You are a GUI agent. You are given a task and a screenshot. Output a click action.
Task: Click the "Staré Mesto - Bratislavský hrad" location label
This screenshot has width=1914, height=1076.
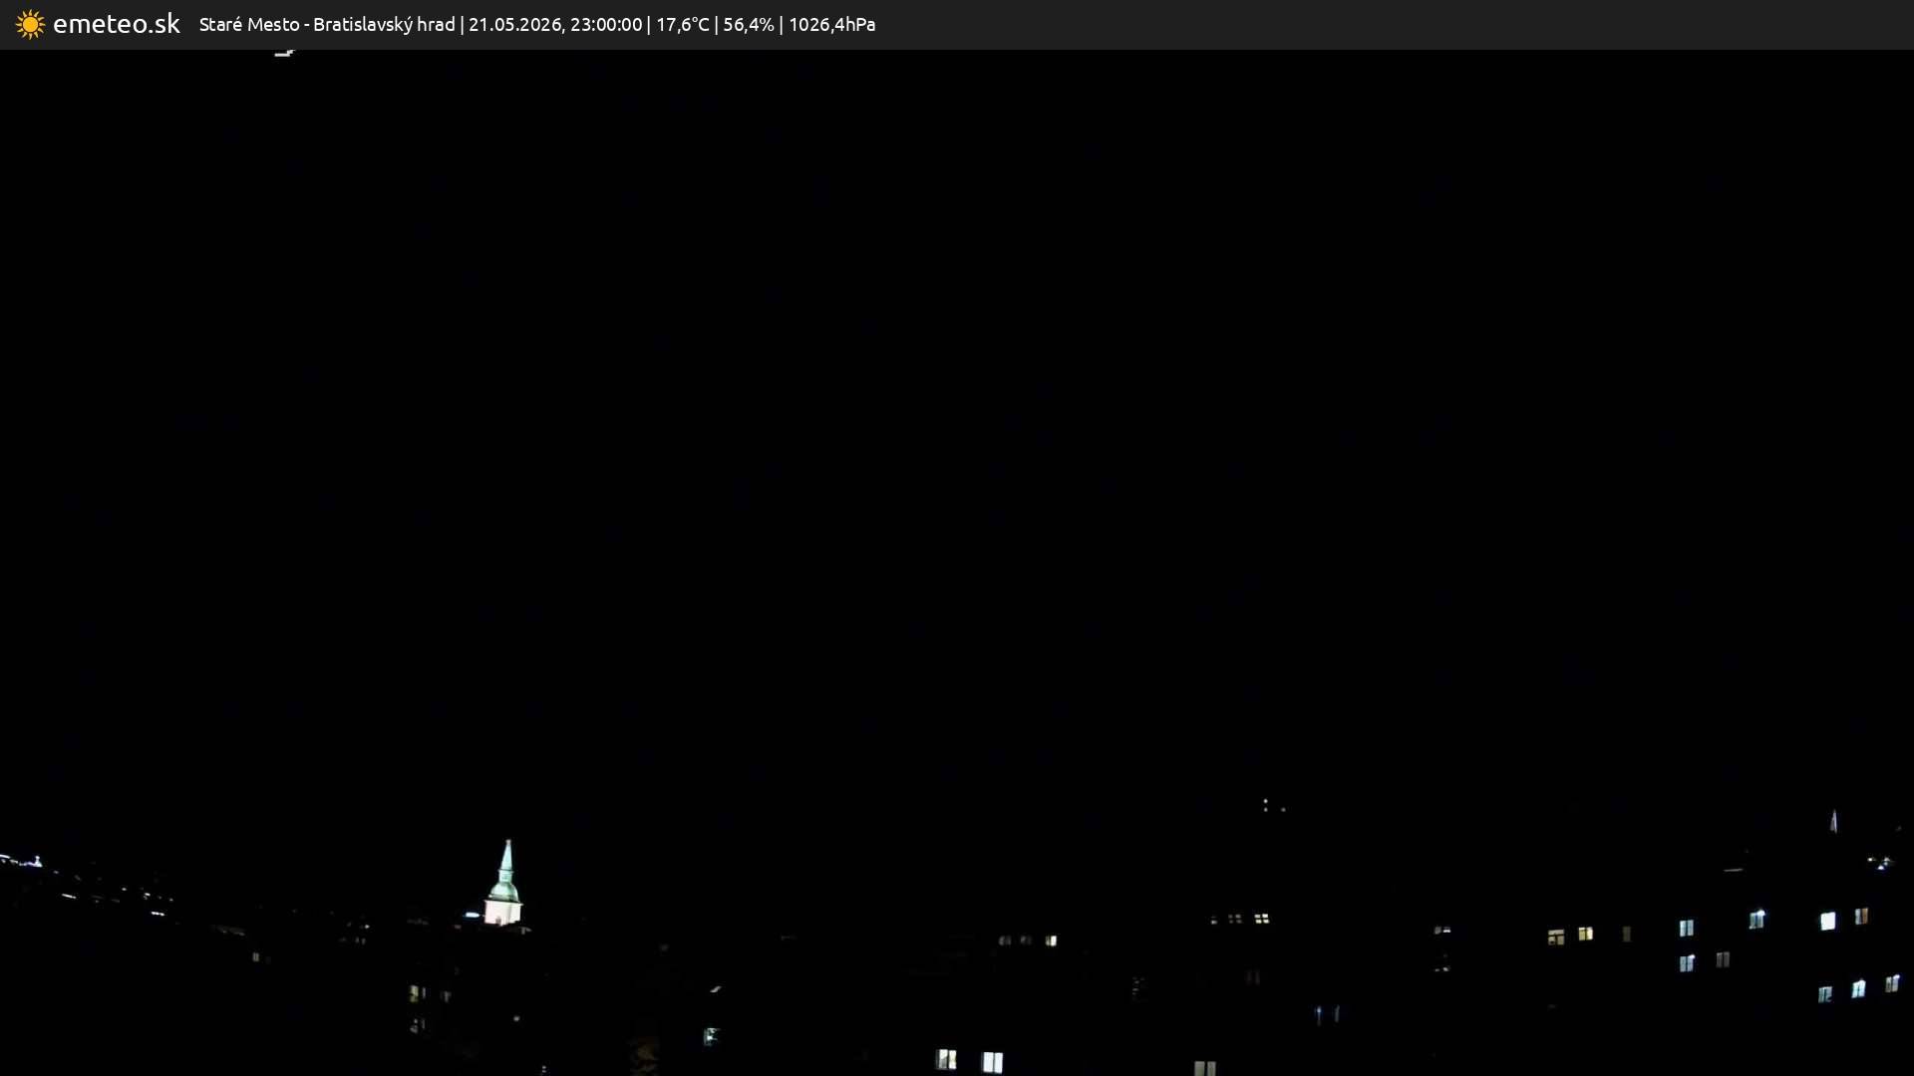click(327, 24)
